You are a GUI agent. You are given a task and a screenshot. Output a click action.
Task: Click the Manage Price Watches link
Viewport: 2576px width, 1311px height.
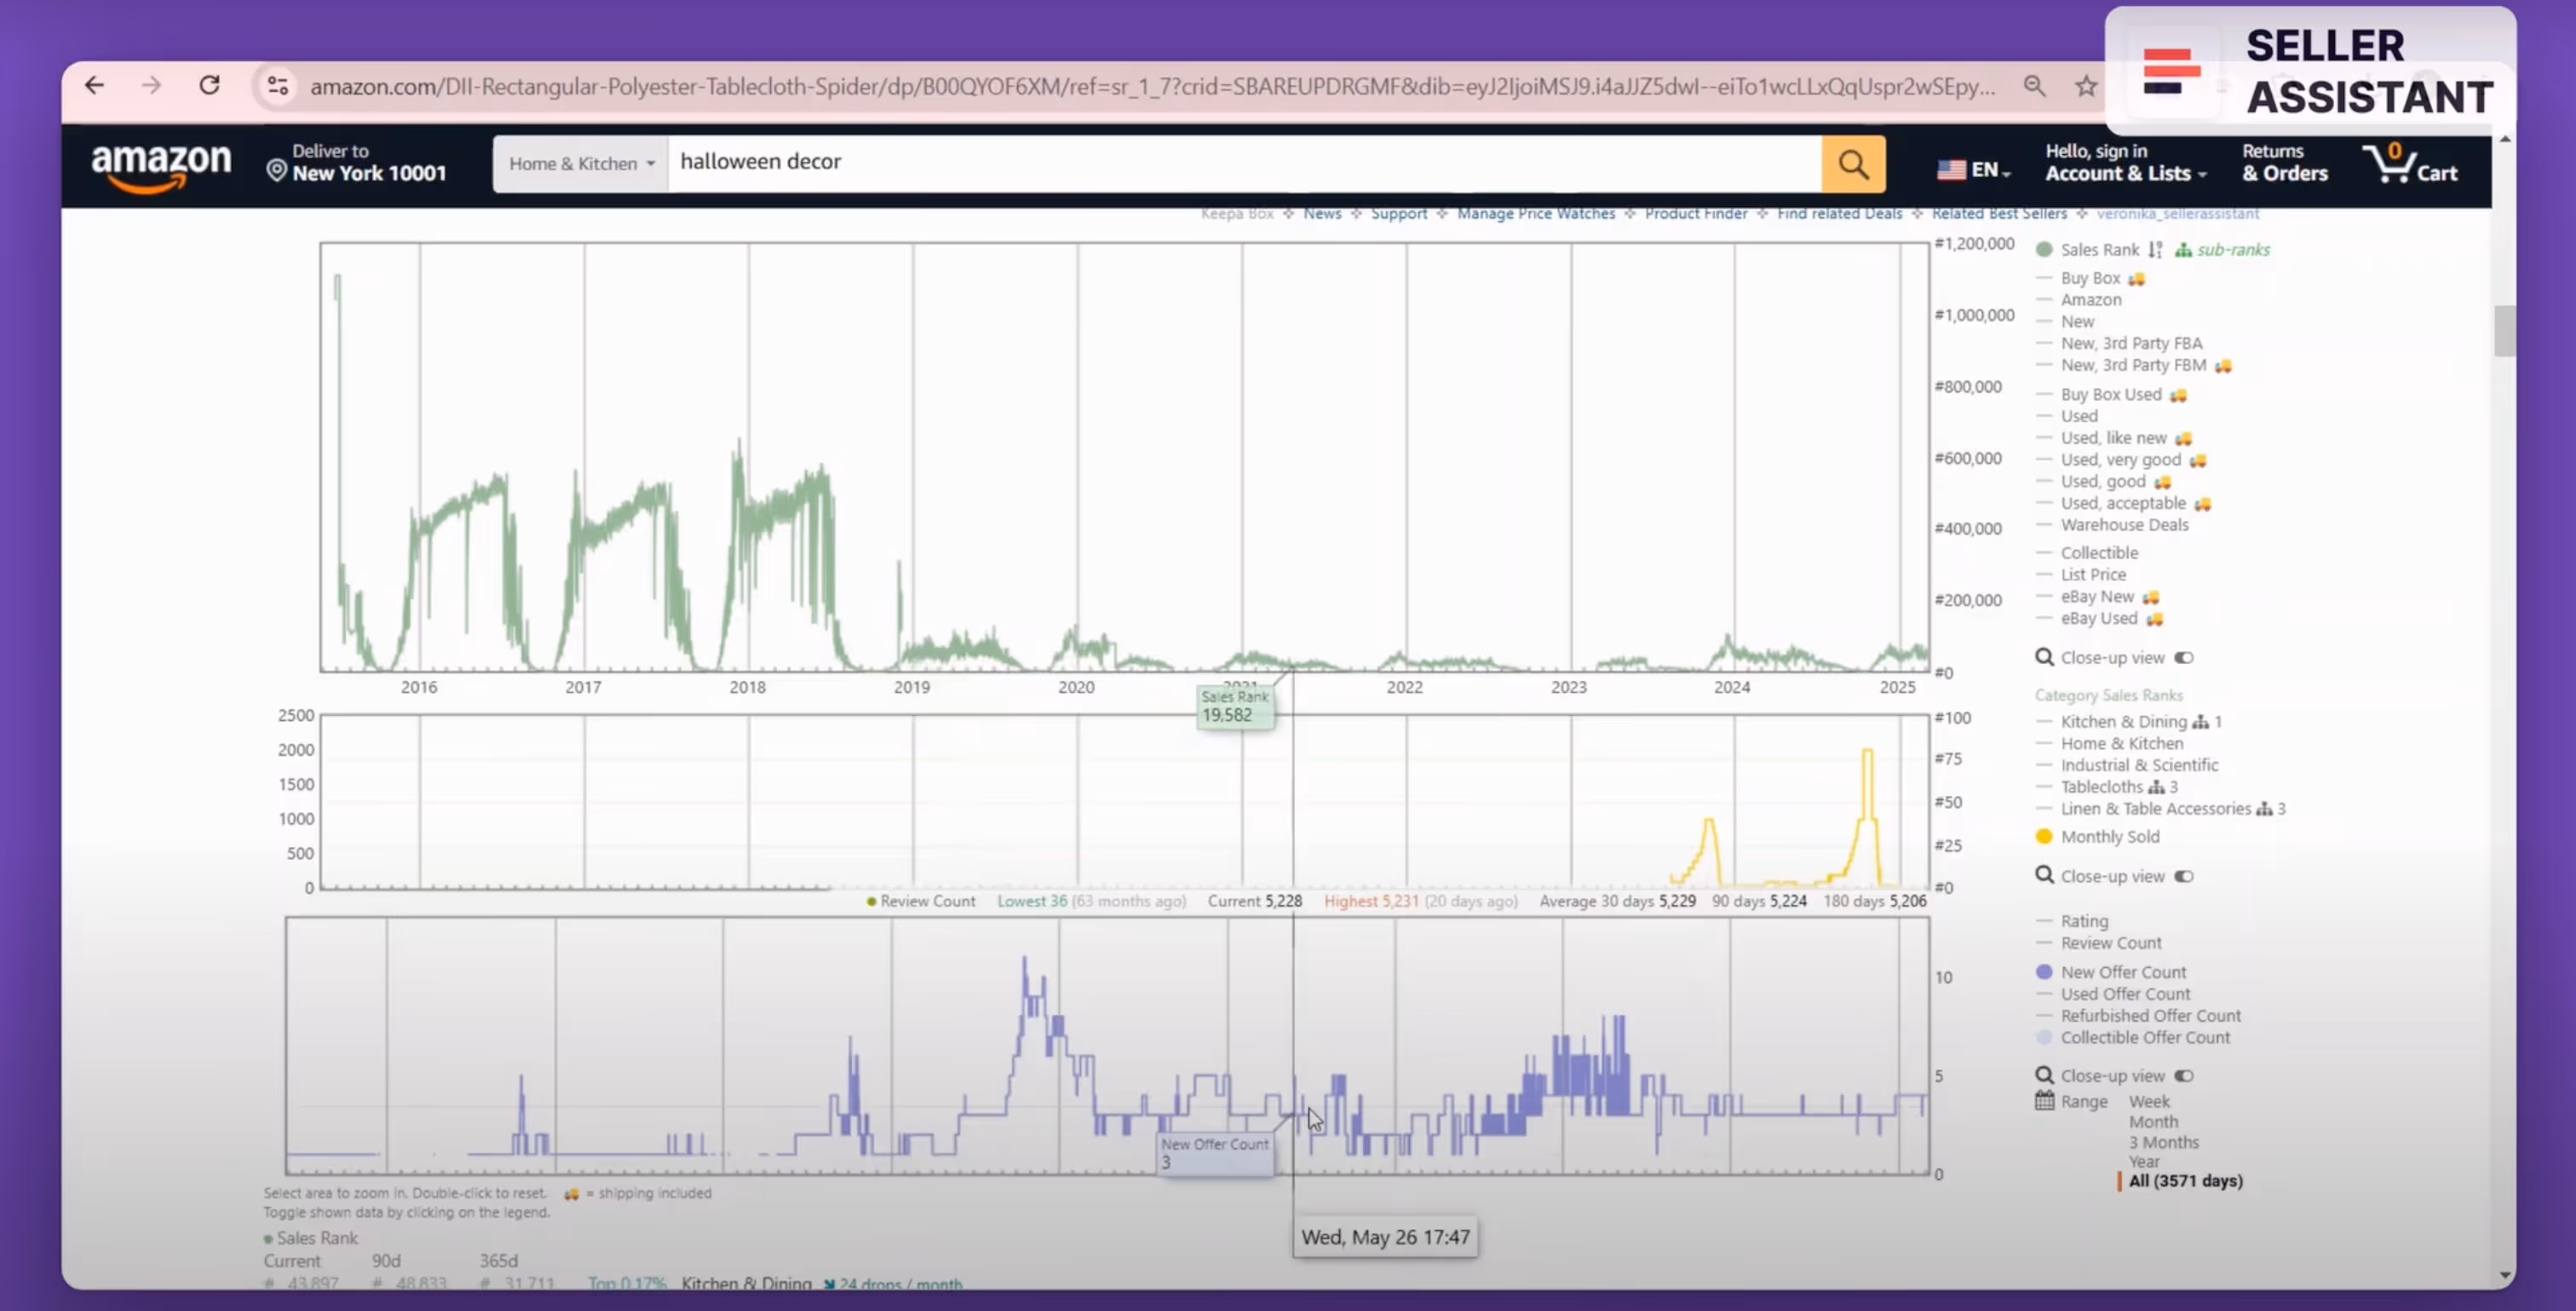point(1535,214)
